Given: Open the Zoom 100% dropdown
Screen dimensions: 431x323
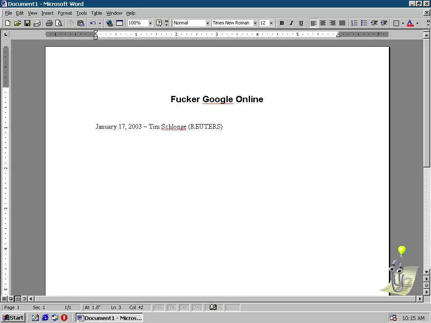Looking at the screenshot, I should [x=150, y=23].
